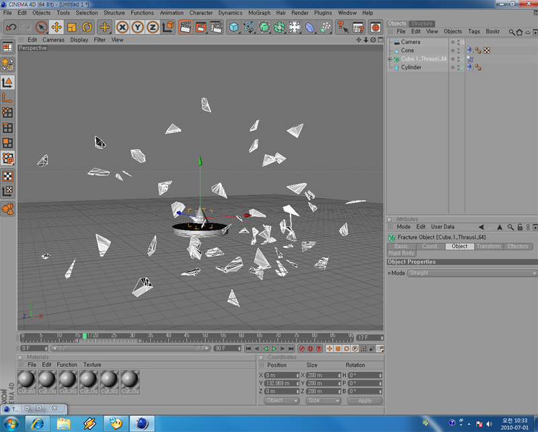The image size is (538, 432).
Task: Render the active view
Action: point(186,27)
